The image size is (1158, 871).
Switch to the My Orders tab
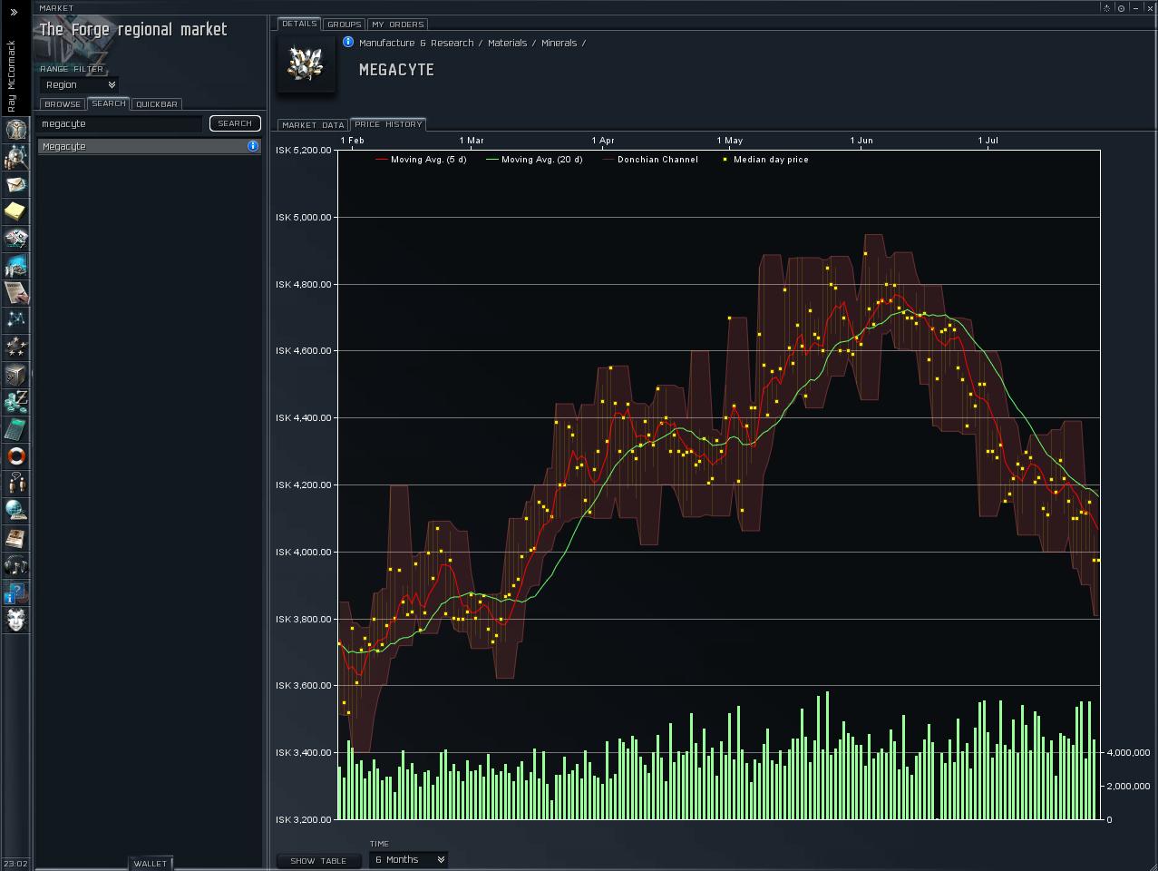(x=398, y=24)
